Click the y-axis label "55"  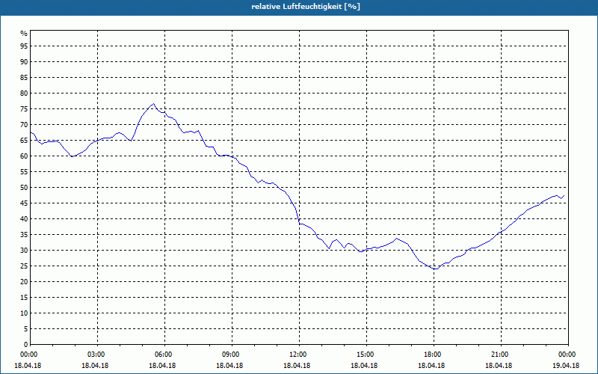tap(24, 172)
